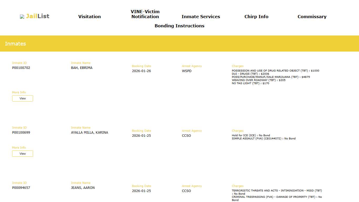Viewport: 359px width, 202px height.
Task: Open Bonding Instructions
Action: coord(179,26)
